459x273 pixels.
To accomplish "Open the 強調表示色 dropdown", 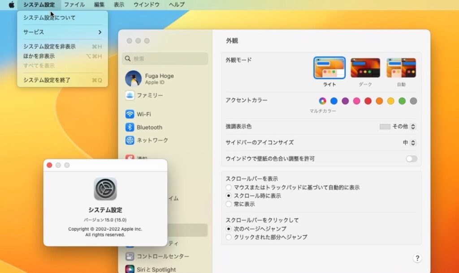I will pyautogui.click(x=398, y=127).
